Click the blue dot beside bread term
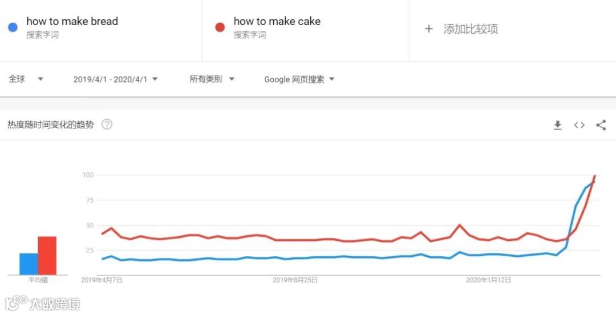 (13, 27)
